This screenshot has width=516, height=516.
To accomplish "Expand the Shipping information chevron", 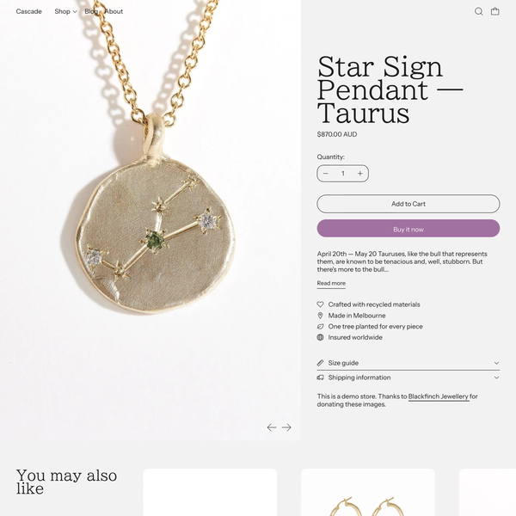I will [x=496, y=378].
